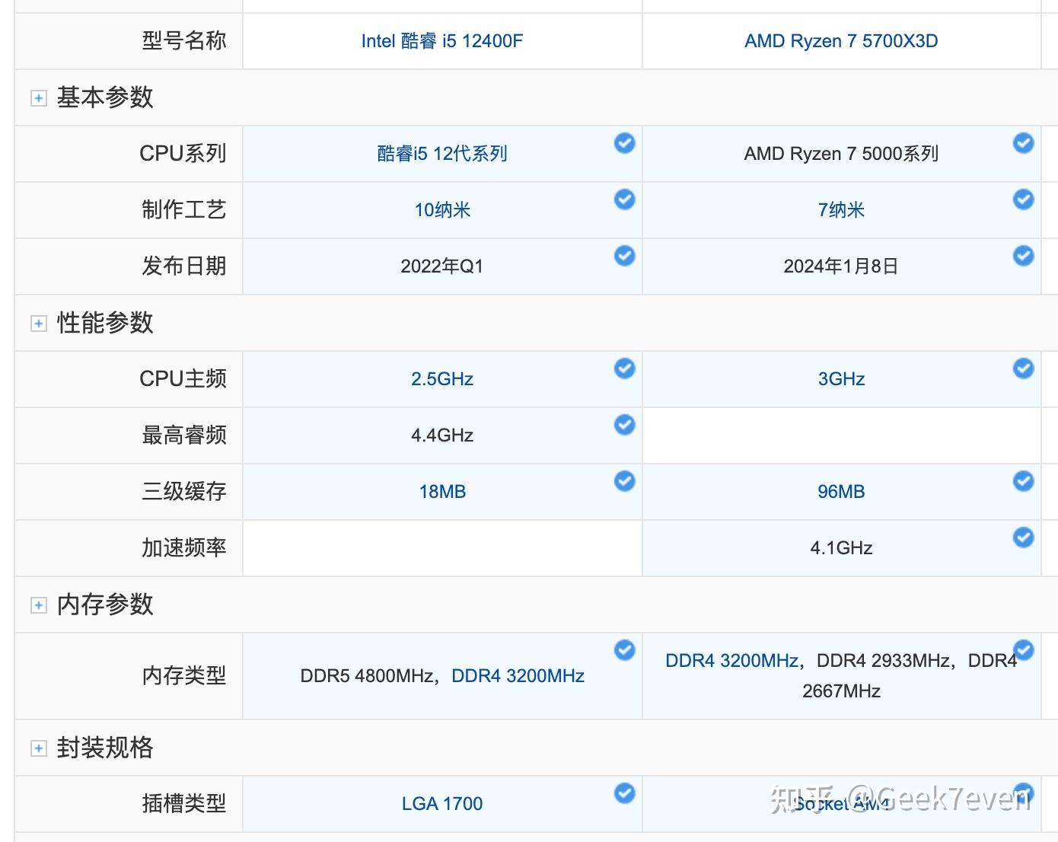Click the DDR5 4800MHz text

coord(367,676)
